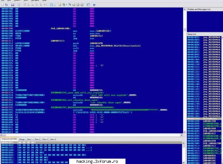Click the disassembly vertical scrollbar thumb
Screen dimensions: 223x164
pyautogui.click(x=185, y=30)
